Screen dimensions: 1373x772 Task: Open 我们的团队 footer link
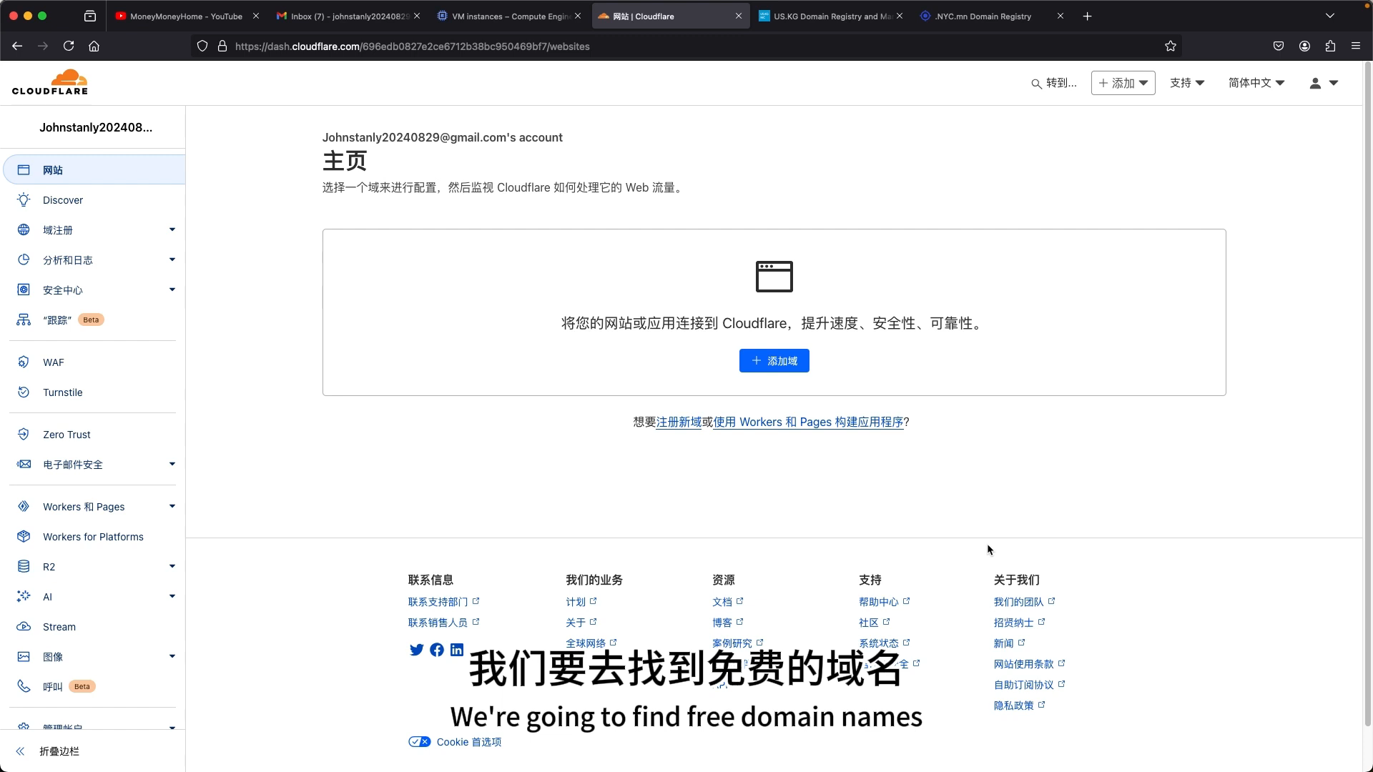click(1024, 602)
